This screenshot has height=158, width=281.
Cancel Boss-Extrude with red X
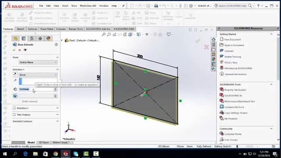tap(20, 50)
